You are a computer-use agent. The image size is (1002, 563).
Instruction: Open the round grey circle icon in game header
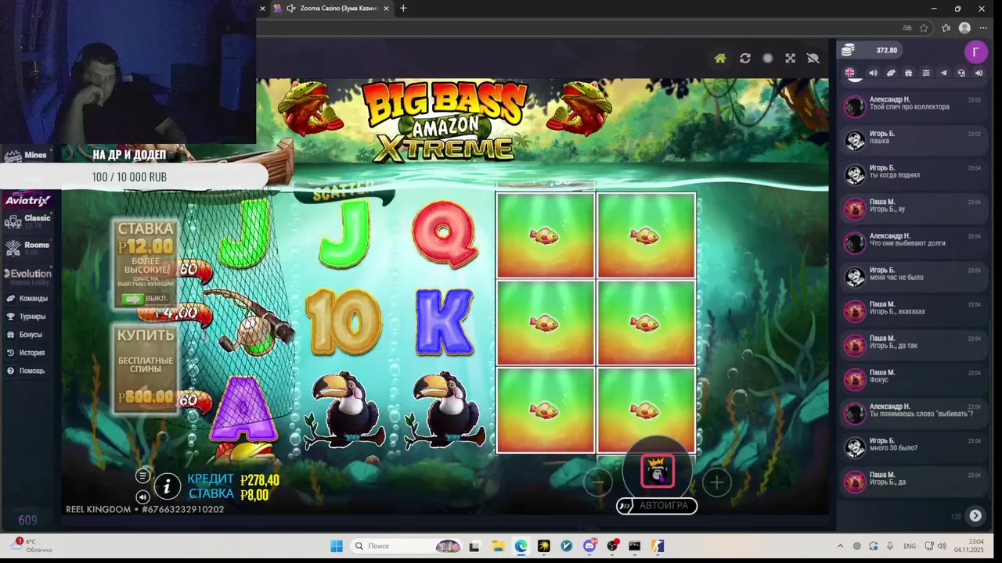point(768,59)
